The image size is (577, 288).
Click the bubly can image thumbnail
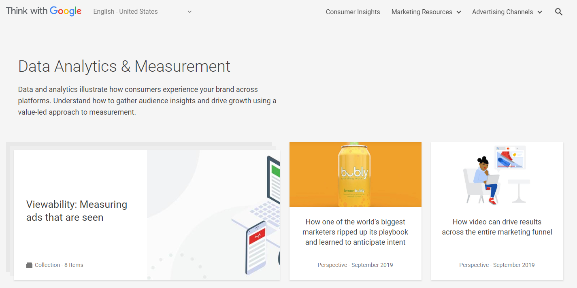[x=355, y=174]
